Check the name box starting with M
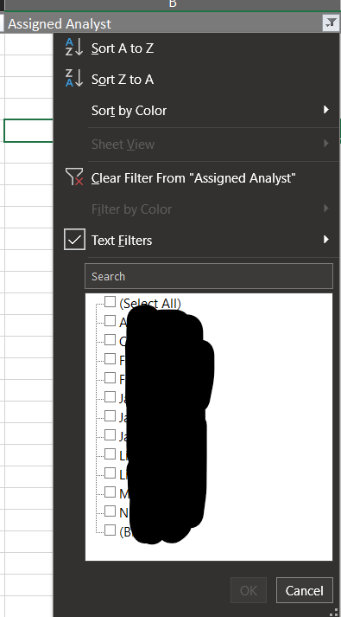Image resolution: width=341 pixels, height=617 pixels. tap(110, 492)
